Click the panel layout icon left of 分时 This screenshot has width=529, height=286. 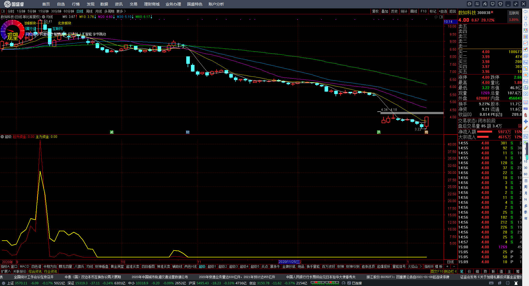click(x=3, y=11)
